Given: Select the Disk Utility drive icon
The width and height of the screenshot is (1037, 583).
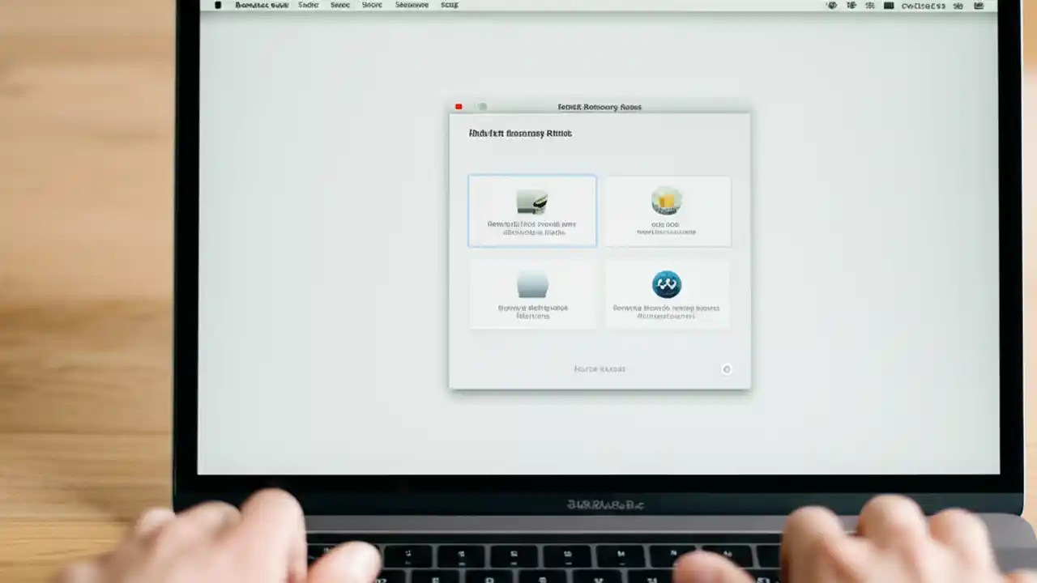Looking at the screenshot, I should click(x=532, y=282).
